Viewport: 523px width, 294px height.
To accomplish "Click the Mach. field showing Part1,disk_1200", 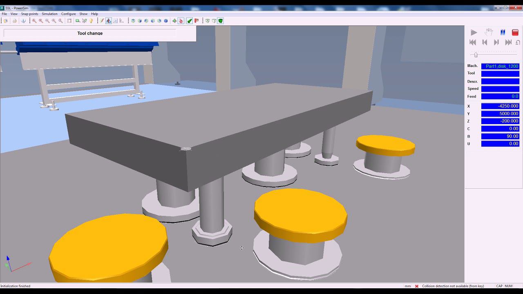I will pyautogui.click(x=500, y=66).
